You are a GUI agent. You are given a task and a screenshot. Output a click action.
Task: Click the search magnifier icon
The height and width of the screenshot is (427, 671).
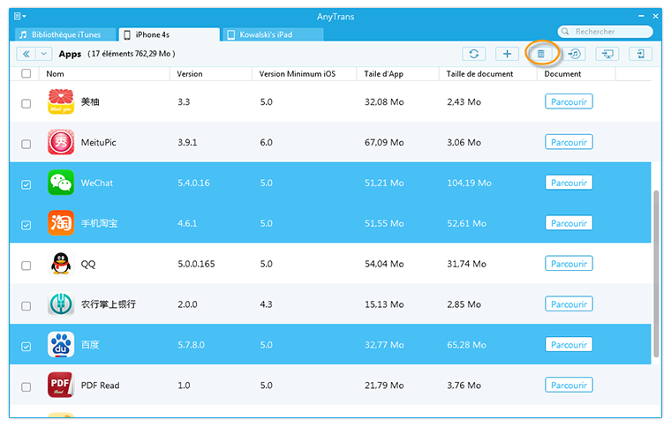(565, 32)
